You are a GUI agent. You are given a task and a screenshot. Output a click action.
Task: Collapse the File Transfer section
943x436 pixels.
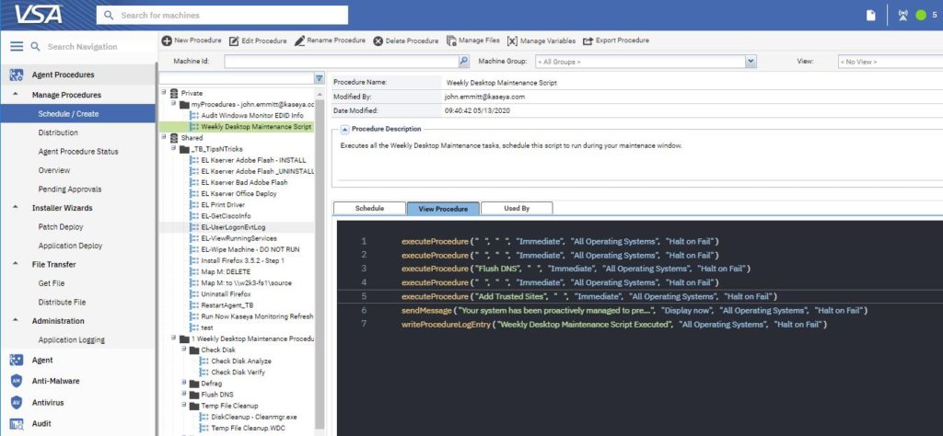15,264
